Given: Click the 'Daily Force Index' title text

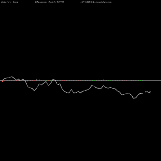Looking at the screenshot, I should 10,2.
